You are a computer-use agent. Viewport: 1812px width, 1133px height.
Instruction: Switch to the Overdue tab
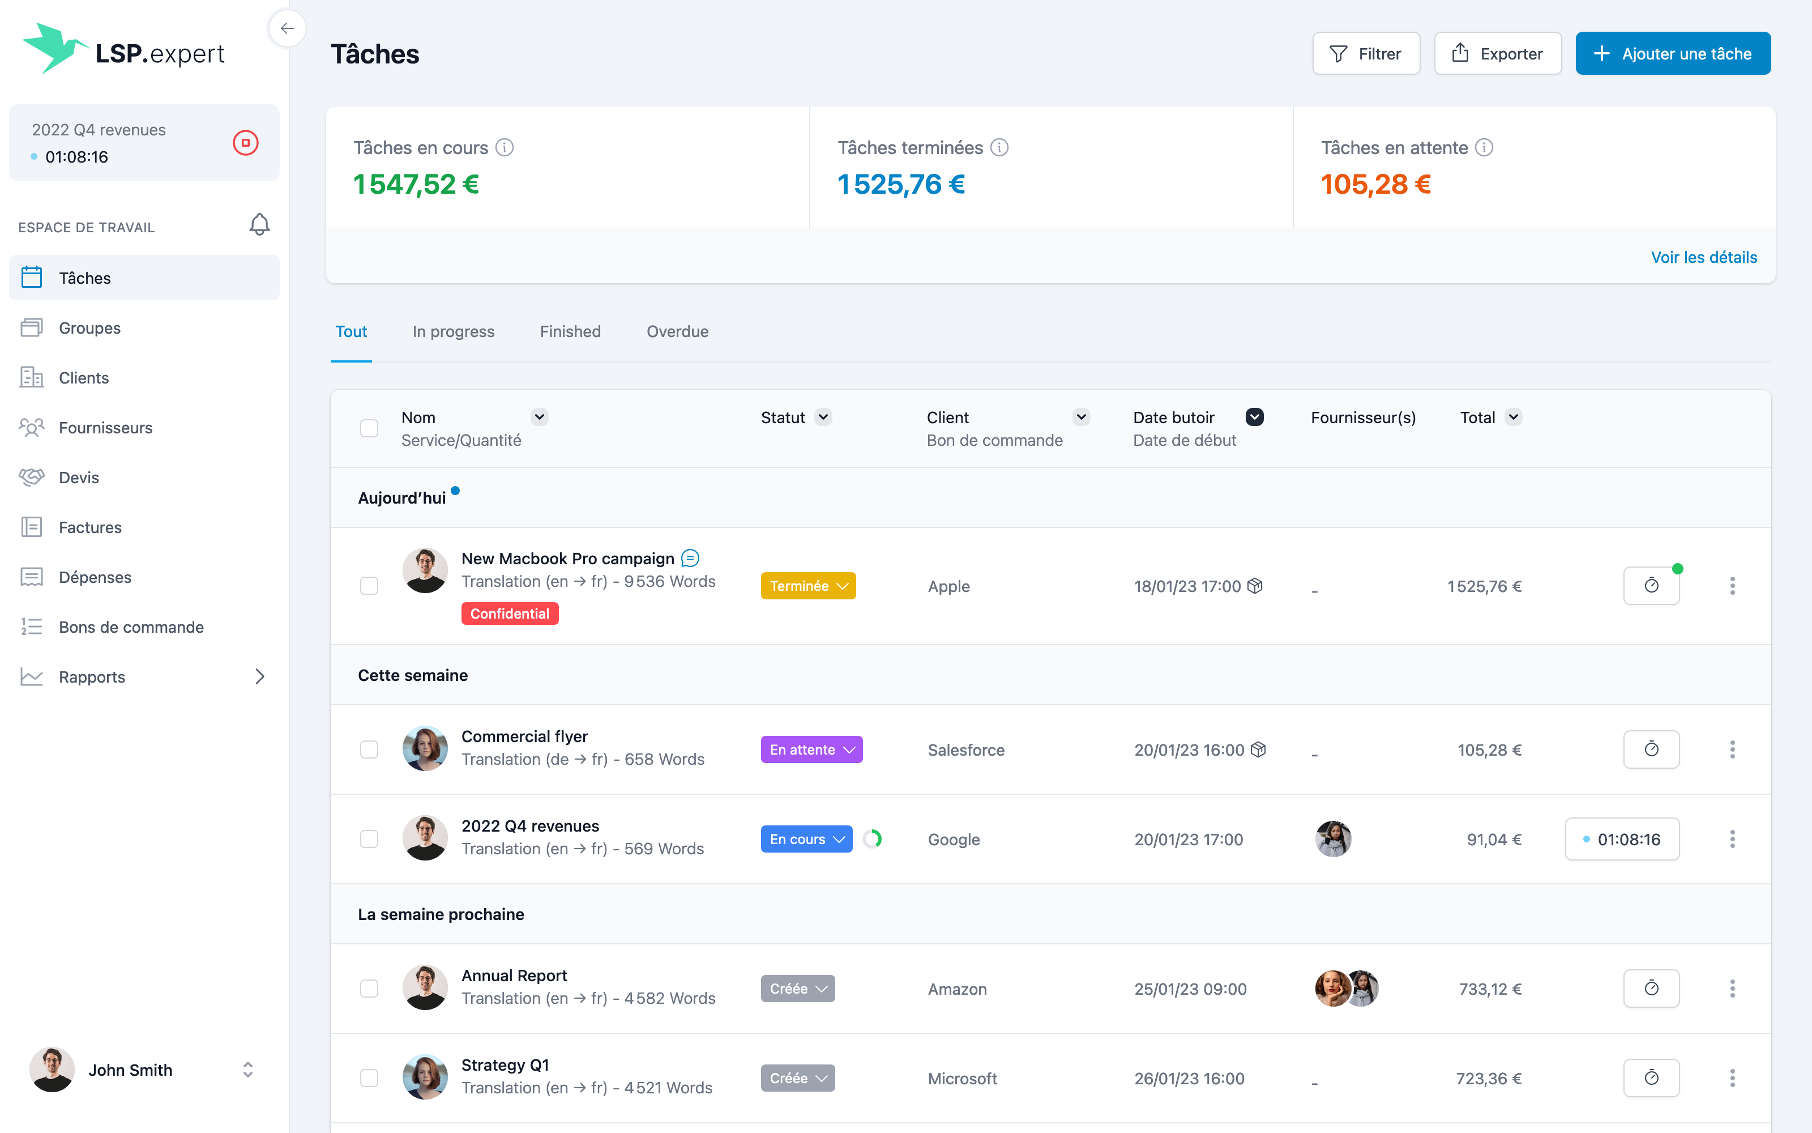tap(677, 331)
